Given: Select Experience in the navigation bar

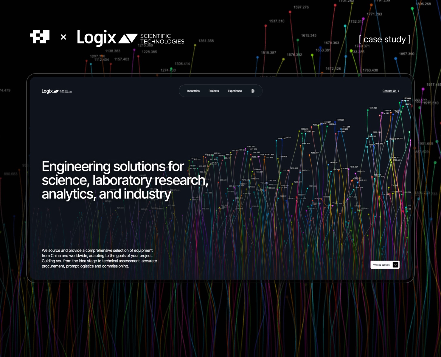Looking at the screenshot, I should pos(235,91).
